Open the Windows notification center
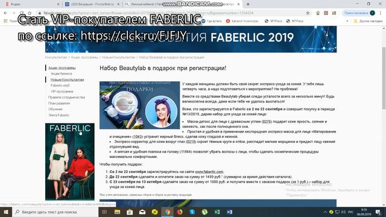This screenshot has height=217, width=386. 378,212
